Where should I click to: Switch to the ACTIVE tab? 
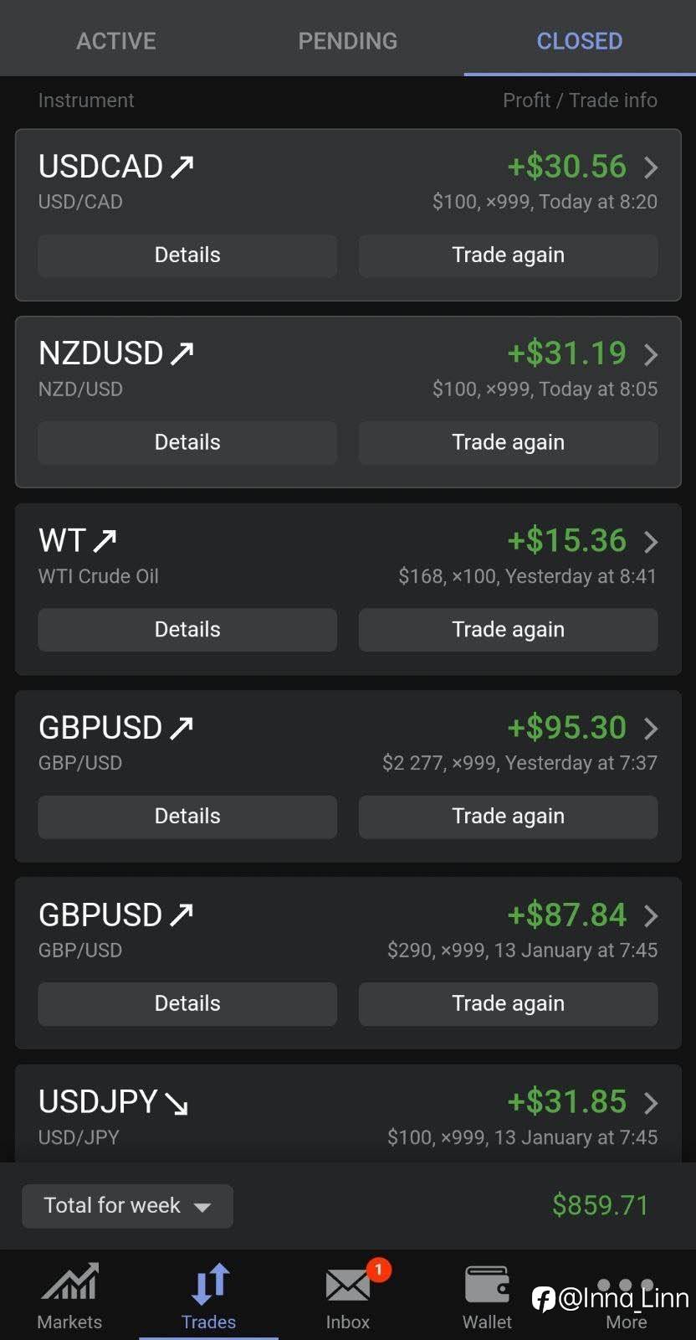116,40
